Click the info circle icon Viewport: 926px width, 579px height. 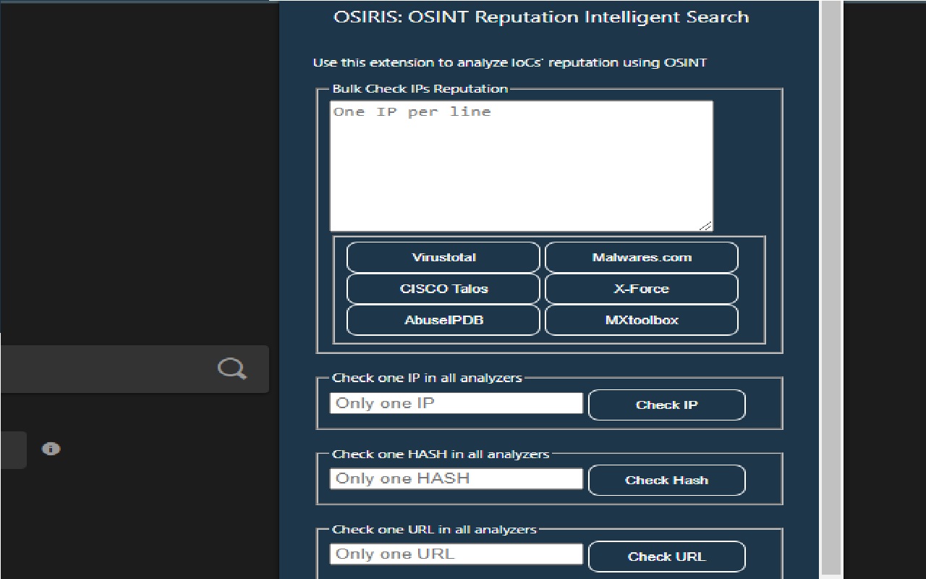(x=51, y=449)
